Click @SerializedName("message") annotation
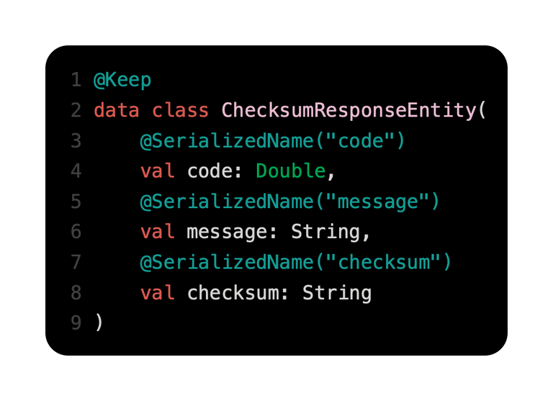The image size is (553, 401). click(289, 202)
